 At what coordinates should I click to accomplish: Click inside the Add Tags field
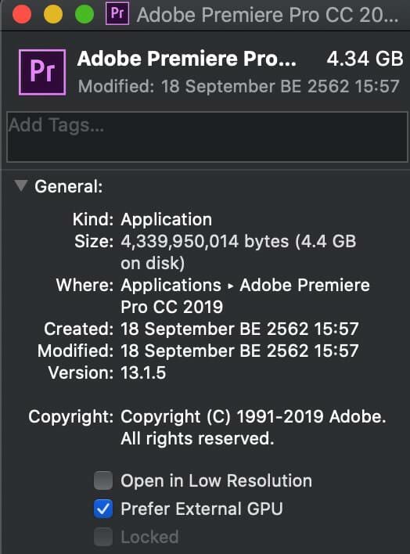pyautogui.click(x=207, y=137)
